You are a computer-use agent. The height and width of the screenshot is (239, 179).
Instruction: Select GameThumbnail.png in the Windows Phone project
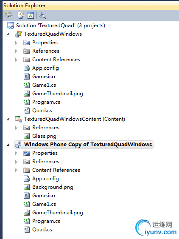point(58,213)
